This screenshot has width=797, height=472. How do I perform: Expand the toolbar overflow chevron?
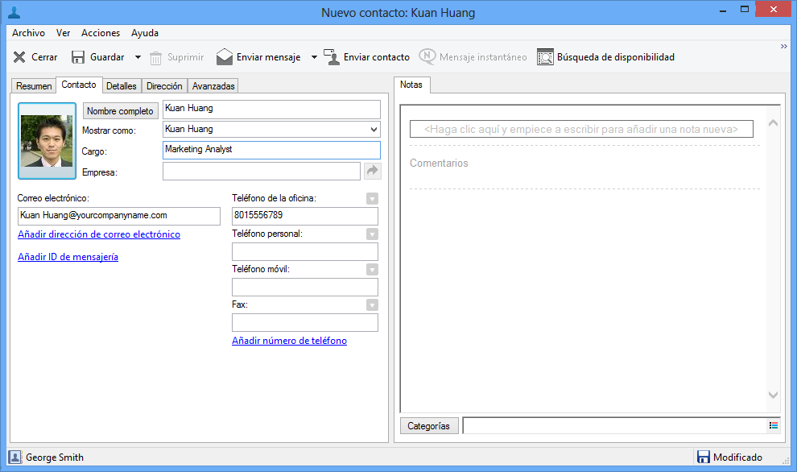[x=784, y=46]
